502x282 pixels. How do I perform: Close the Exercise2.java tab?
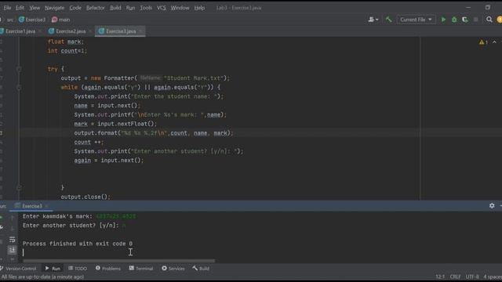pos(90,31)
